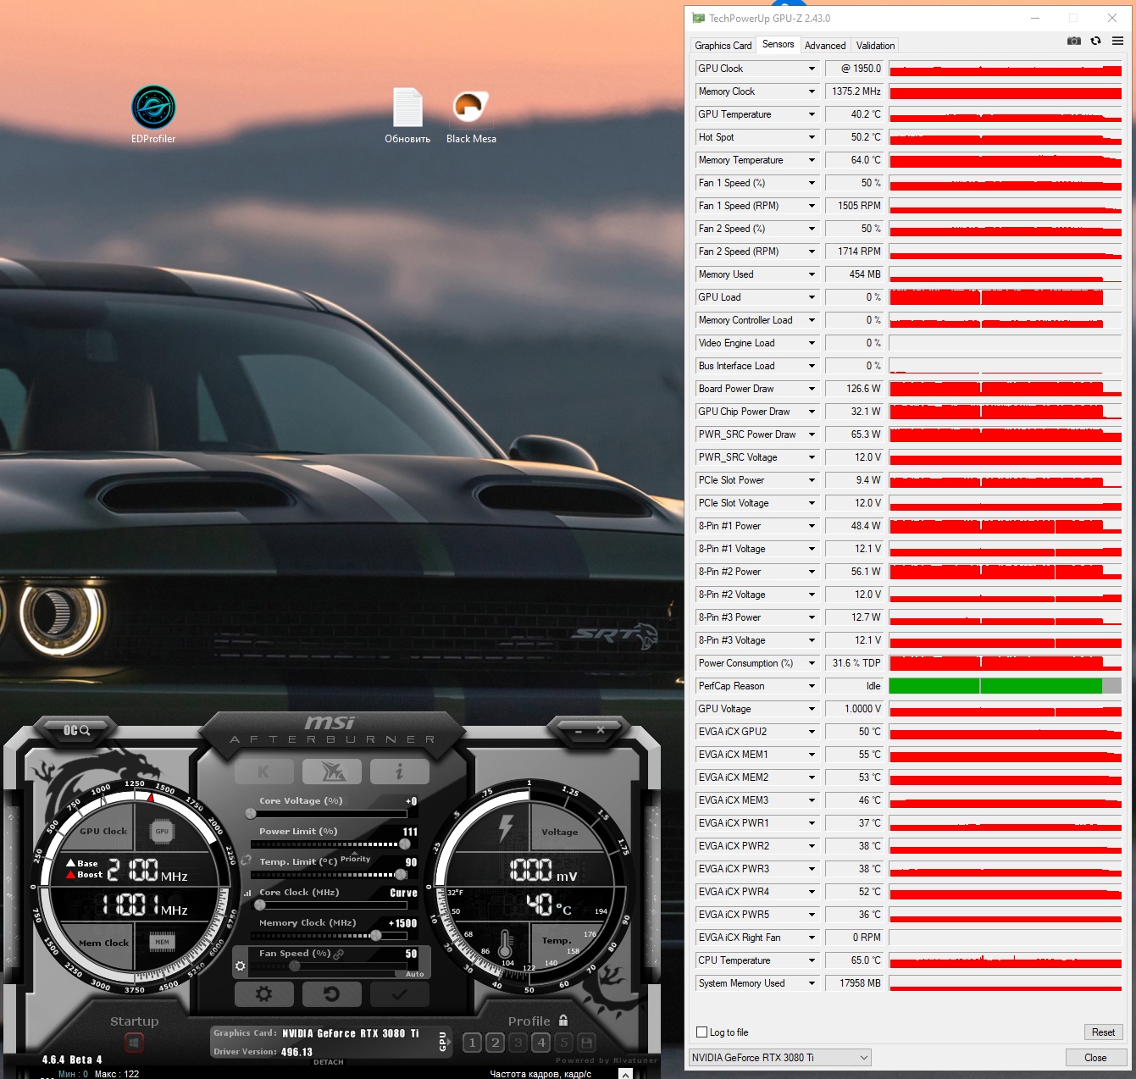The width and height of the screenshot is (1136, 1079).
Task: Switch to the Graphics Card tab
Action: click(723, 46)
